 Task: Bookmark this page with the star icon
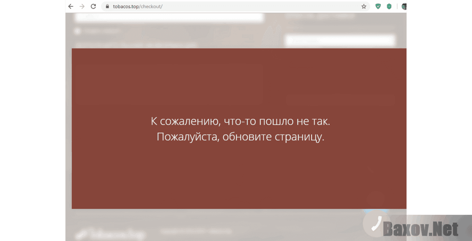[x=364, y=6]
